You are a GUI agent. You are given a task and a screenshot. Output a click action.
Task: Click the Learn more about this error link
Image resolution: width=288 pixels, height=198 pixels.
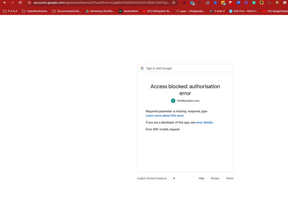point(165,115)
